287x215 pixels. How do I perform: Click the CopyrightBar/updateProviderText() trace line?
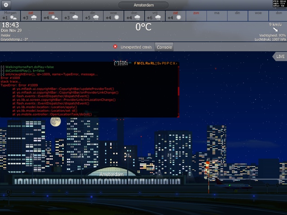coord(63,89)
